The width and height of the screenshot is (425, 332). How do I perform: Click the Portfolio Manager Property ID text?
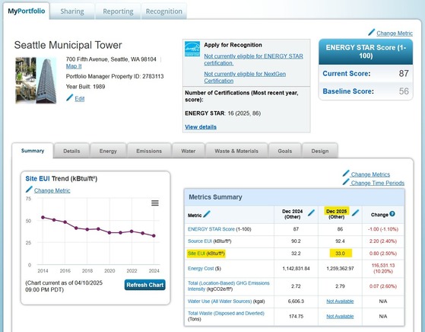pyautogui.click(x=115, y=76)
